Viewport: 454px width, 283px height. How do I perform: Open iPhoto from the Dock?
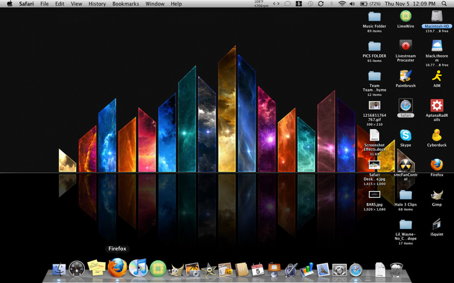(192, 270)
